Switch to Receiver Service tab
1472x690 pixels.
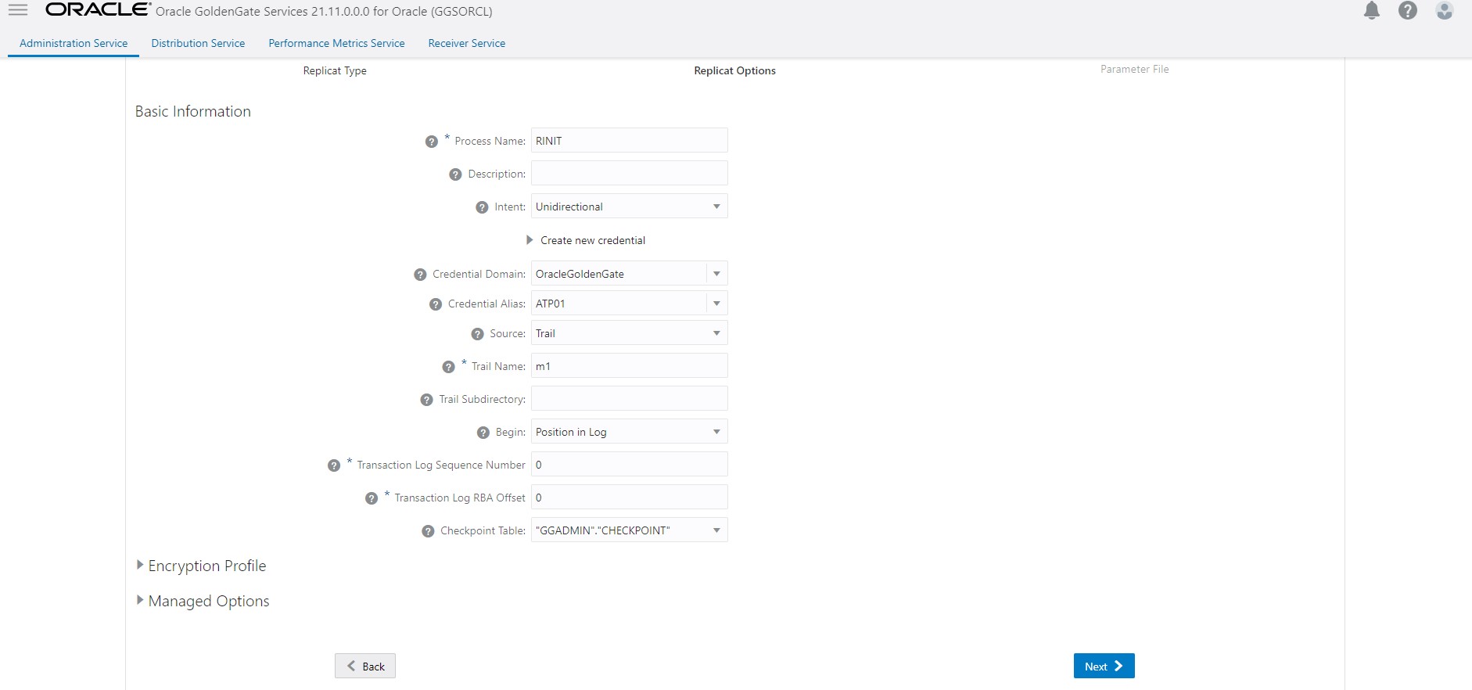[467, 43]
